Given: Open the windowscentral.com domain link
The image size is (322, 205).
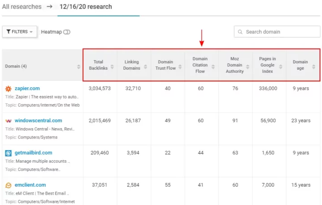Looking at the screenshot, I should (x=38, y=121).
